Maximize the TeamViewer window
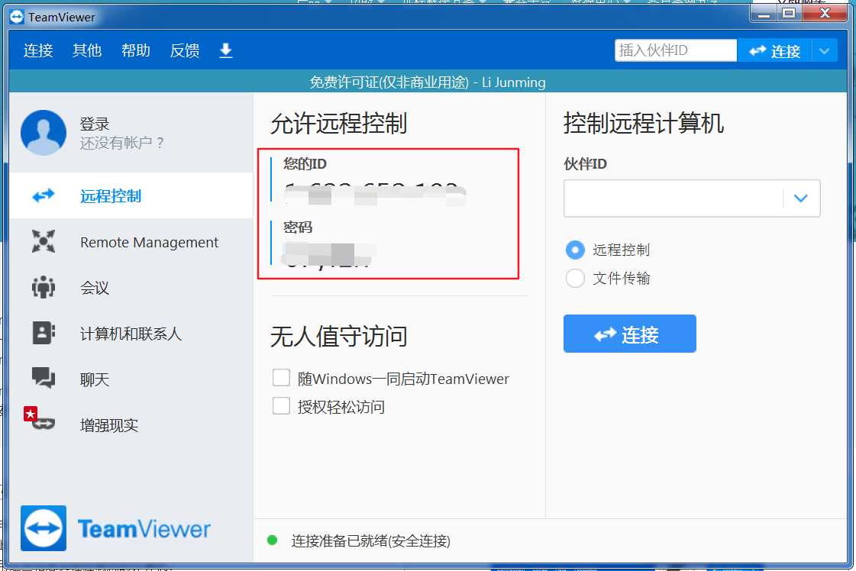Image resolution: width=856 pixels, height=571 pixels. [x=789, y=14]
